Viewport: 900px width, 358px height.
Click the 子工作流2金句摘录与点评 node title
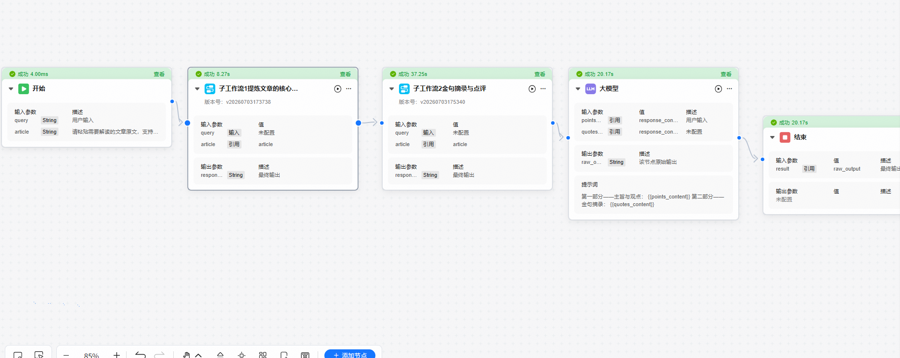(x=450, y=88)
